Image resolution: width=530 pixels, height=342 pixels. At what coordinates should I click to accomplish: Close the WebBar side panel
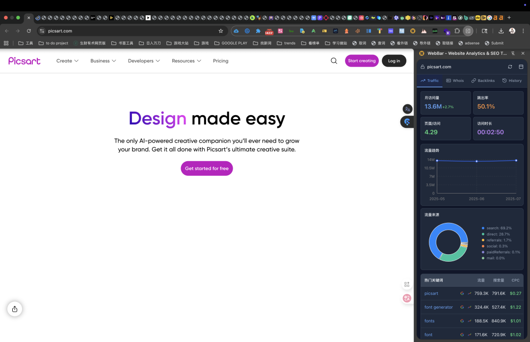pyautogui.click(x=523, y=53)
